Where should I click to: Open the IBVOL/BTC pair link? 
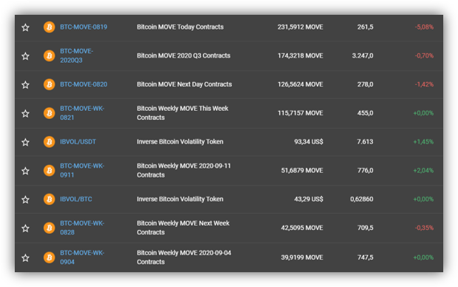(76, 199)
